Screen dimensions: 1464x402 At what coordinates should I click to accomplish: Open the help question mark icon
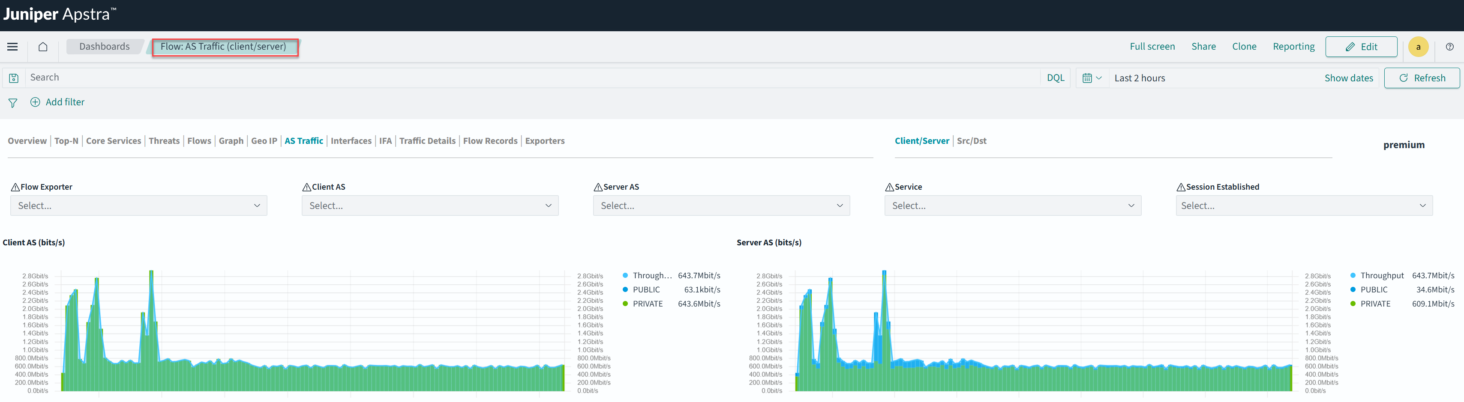[x=1449, y=47]
